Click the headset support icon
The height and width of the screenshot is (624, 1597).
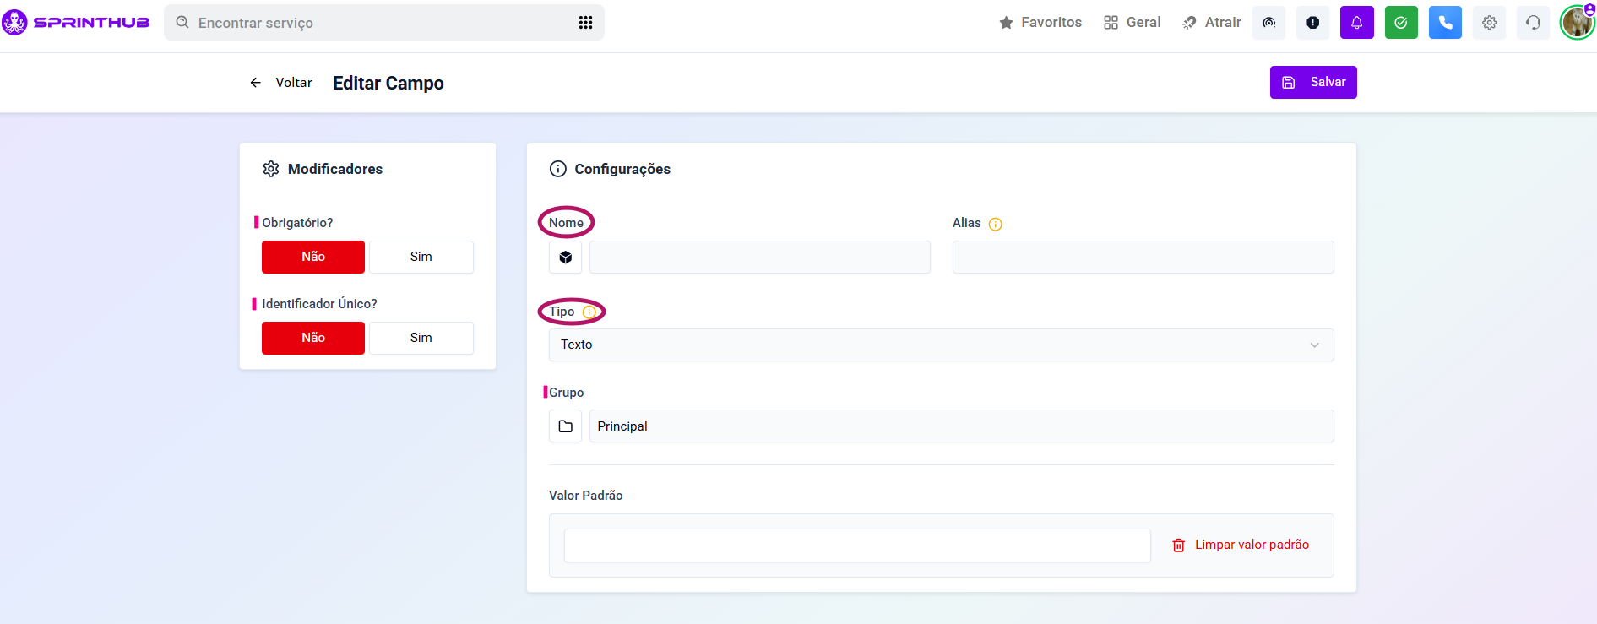tap(1533, 23)
